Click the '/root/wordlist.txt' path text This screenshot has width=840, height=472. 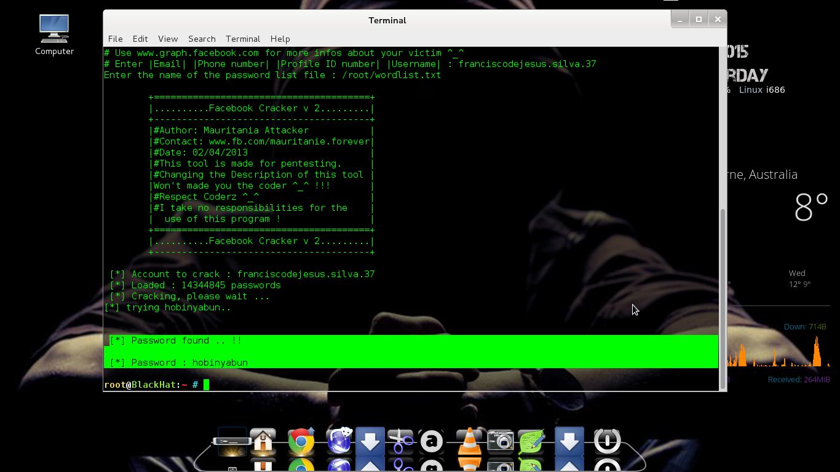click(391, 75)
